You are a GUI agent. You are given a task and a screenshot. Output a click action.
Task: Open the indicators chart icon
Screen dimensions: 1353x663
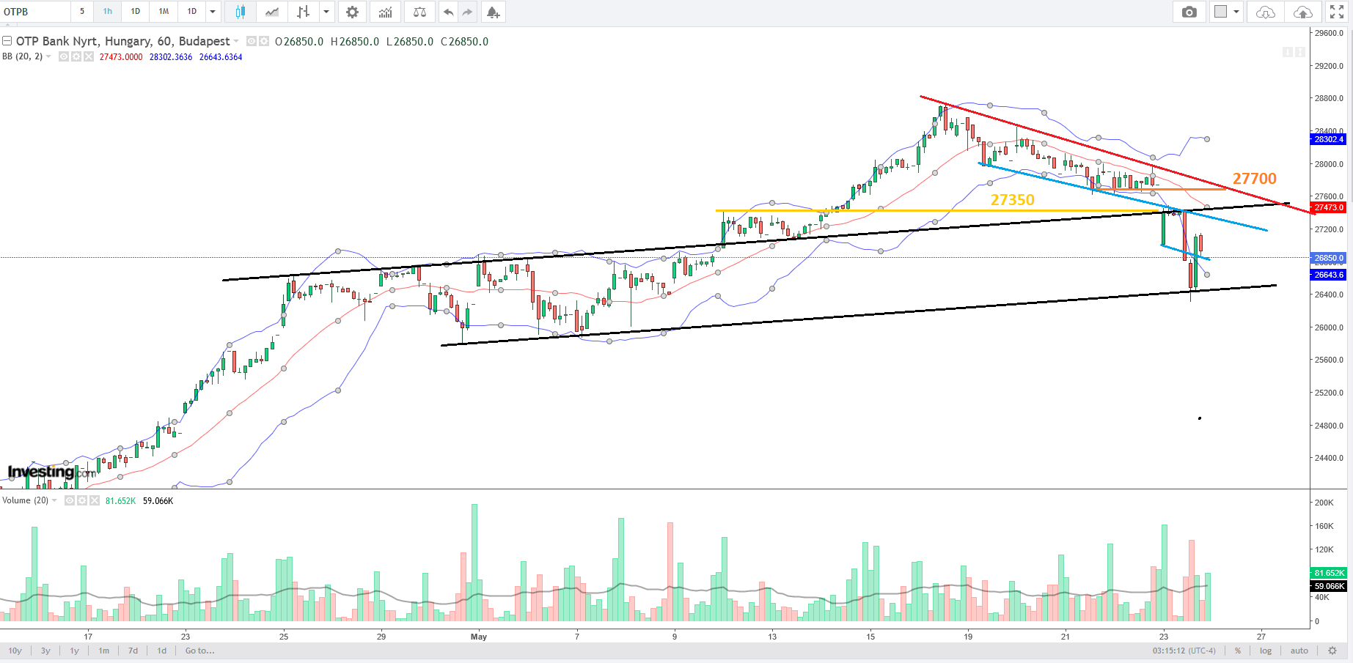[x=385, y=12]
